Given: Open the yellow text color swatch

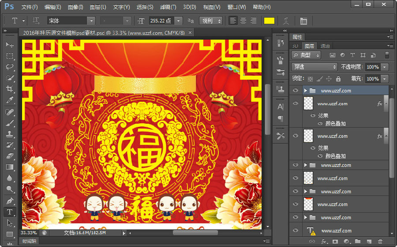Looking at the screenshot, I should (269, 21).
